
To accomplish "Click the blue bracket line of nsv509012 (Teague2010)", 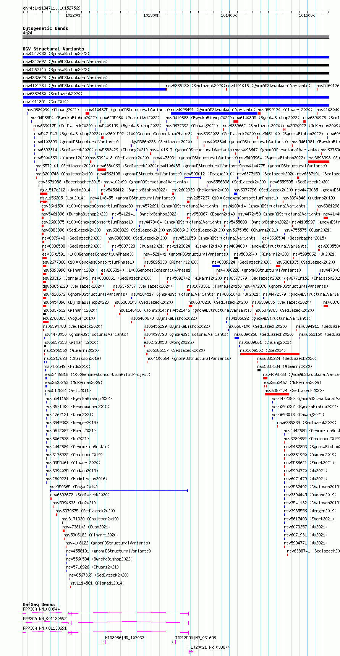I will pos(193,178).
